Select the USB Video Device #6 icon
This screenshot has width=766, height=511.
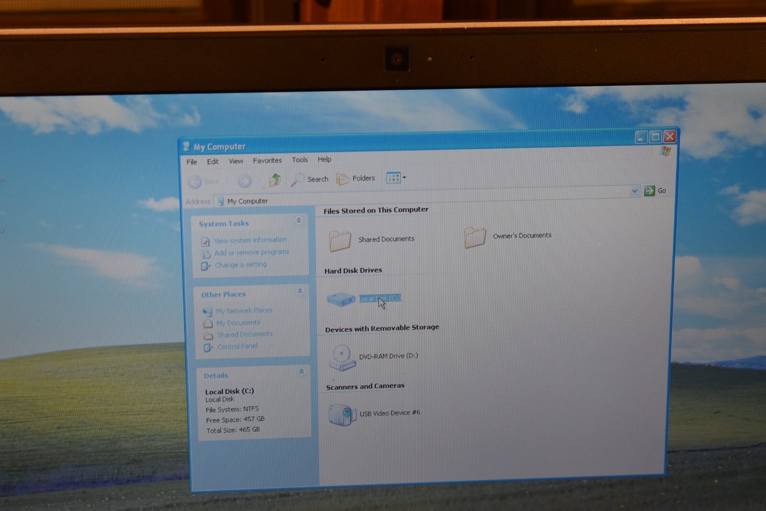343,415
